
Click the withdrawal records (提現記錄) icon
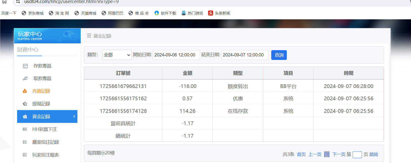[25, 104]
